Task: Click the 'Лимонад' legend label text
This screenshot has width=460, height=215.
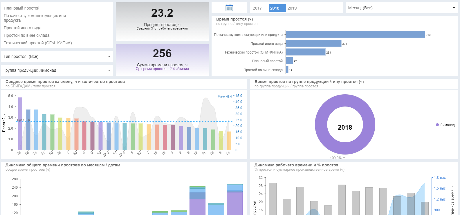Action: pyautogui.click(x=448, y=125)
